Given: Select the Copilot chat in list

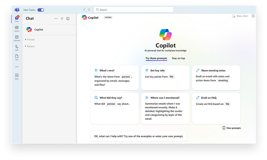Looking at the screenshot, I should click(x=50, y=30).
